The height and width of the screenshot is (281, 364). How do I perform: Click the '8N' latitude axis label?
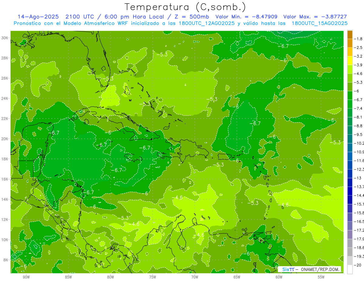point(6,260)
